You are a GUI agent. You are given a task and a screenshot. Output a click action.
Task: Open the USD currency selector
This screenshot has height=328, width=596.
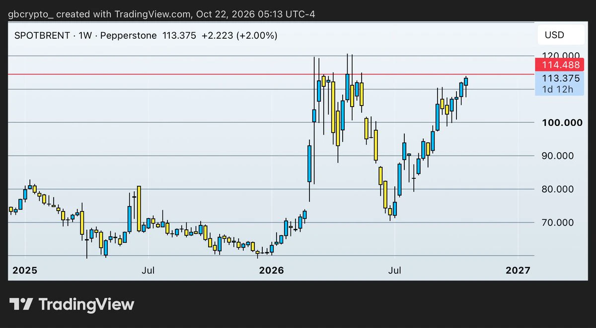click(x=561, y=36)
